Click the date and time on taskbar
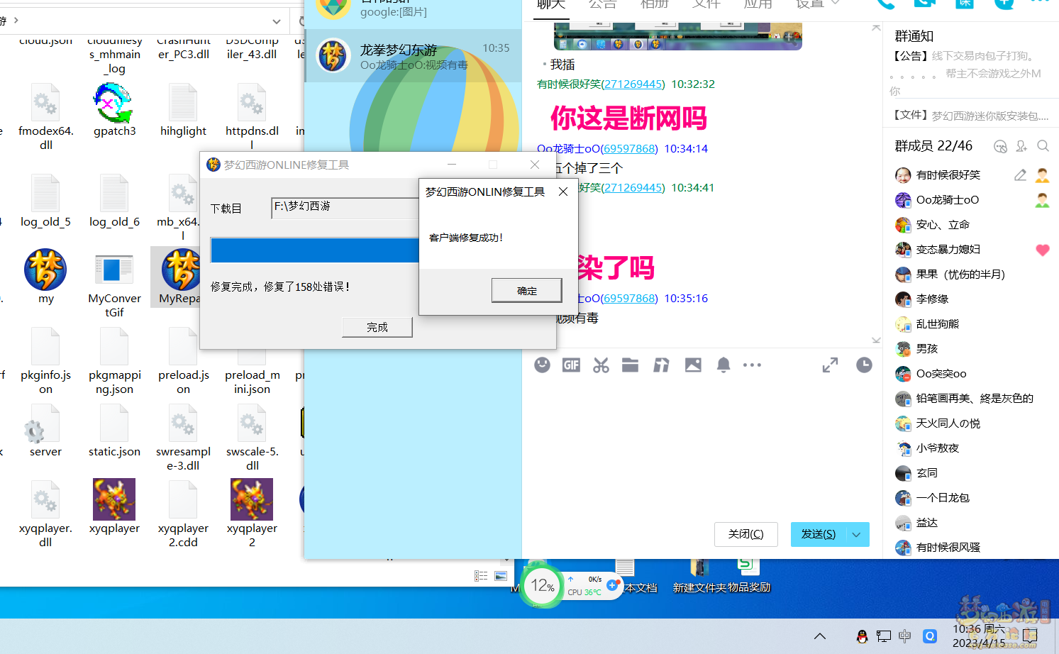The height and width of the screenshot is (654, 1059). [x=980, y=636]
